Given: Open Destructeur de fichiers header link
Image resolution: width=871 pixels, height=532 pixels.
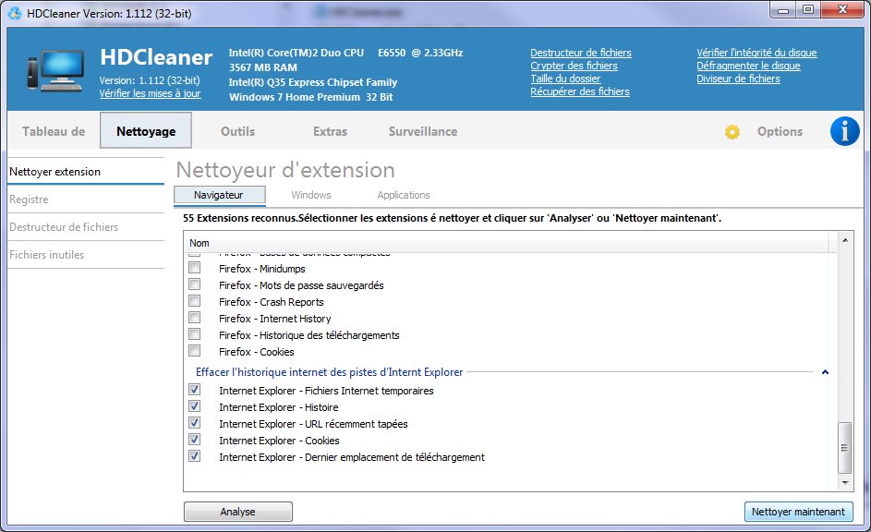Looking at the screenshot, I should [x=580, y=53].
